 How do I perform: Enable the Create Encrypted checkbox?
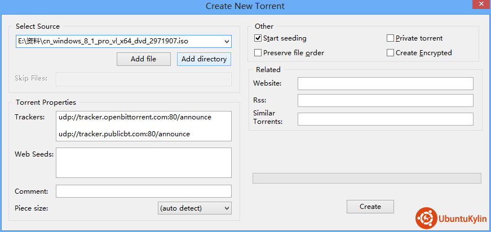click(x=390, y=53)
